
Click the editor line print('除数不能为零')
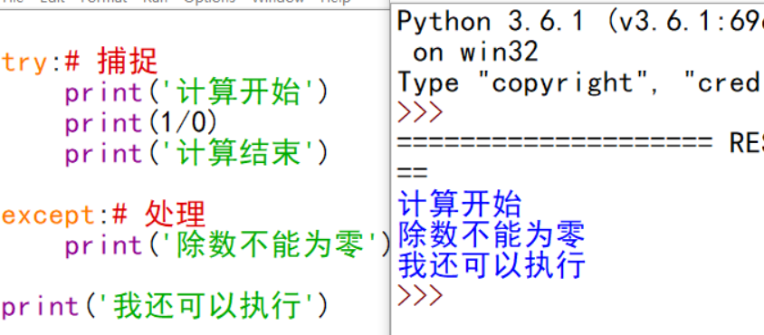(x=228, y=244)
